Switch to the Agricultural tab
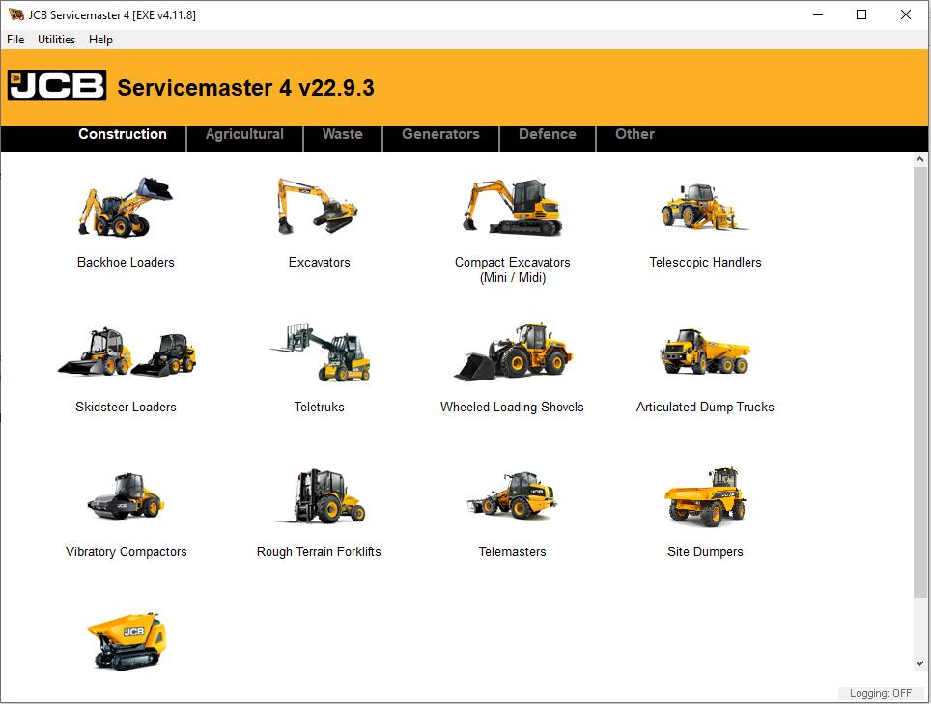Image resolution: width=931 pixels, height=704 pixels. [244, 134]
